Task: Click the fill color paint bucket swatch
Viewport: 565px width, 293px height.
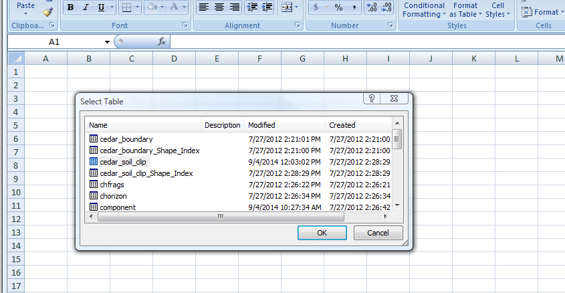Action: (x=151, y=7)
